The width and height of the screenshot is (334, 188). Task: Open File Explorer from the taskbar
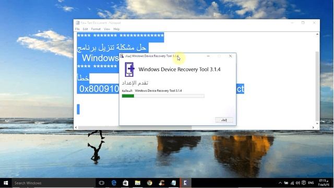point(138,183)
